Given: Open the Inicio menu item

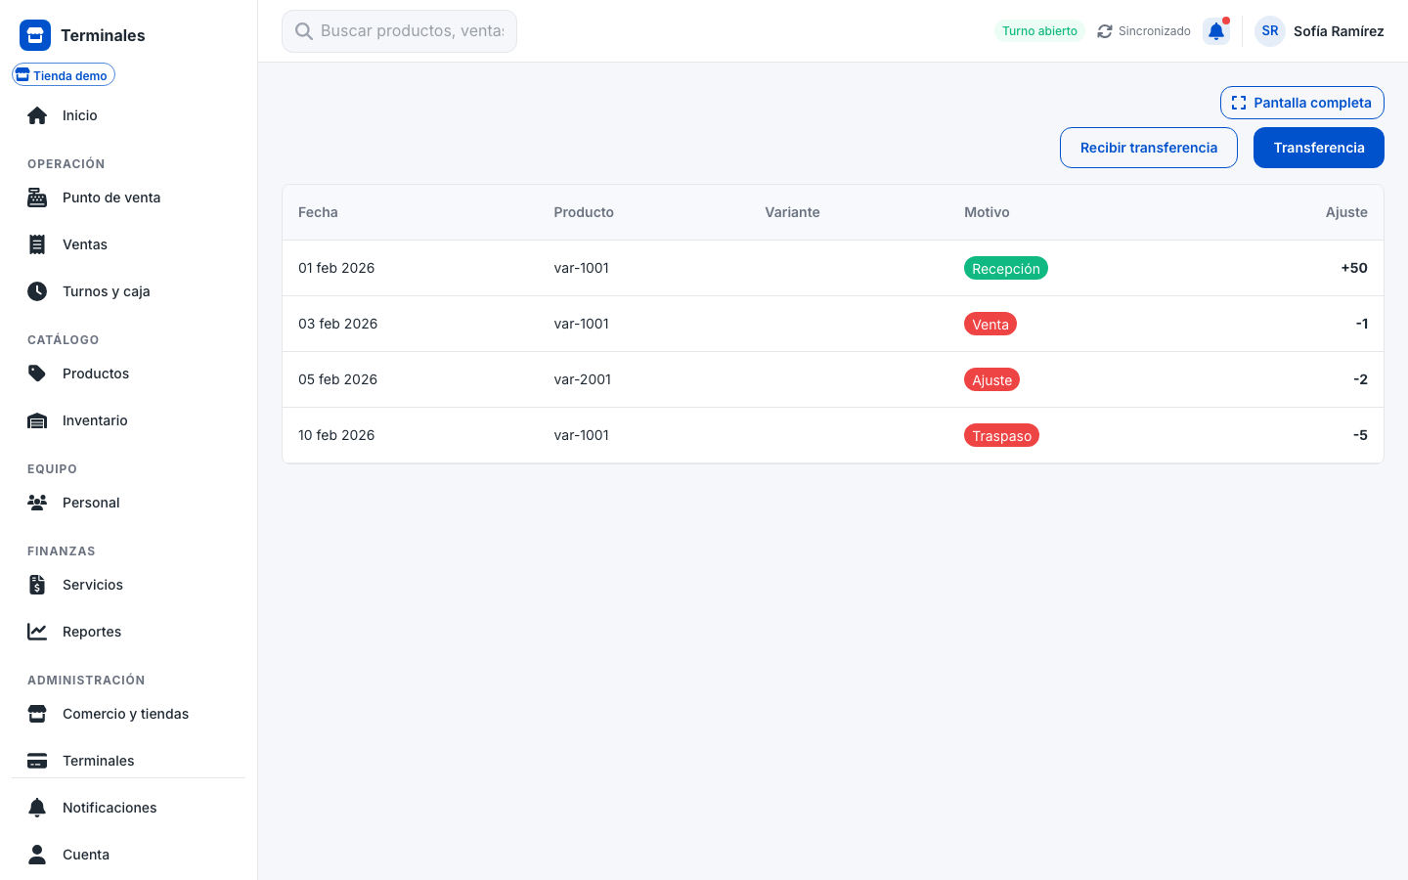Looking at the screenshot, I should pyautogui.click(x=129, y=115).
